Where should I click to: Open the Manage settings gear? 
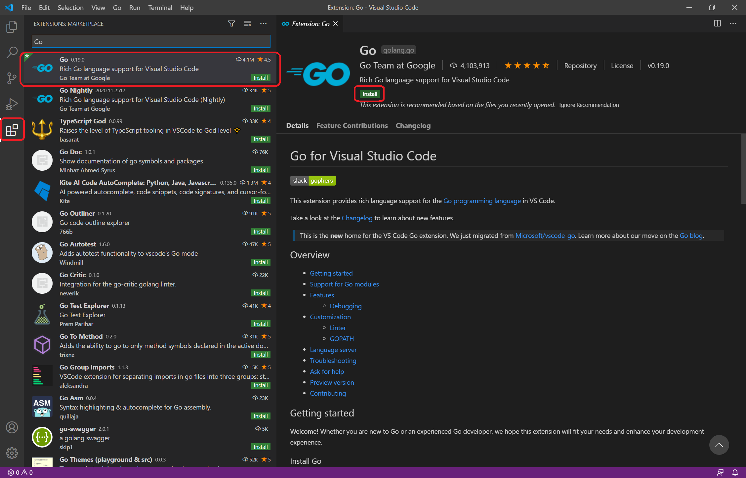tap(12, 453)
